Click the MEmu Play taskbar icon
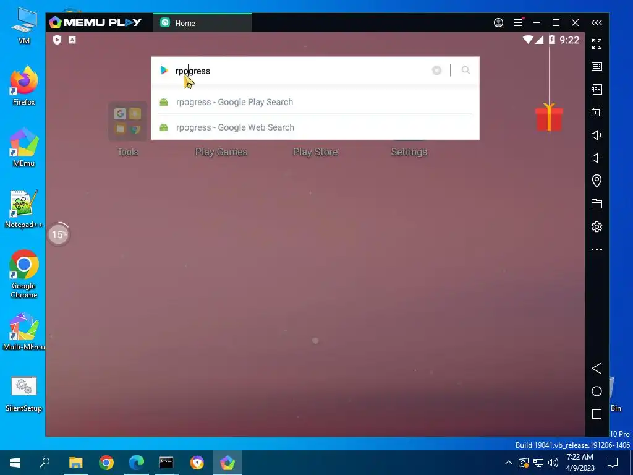 pos(227,463)
